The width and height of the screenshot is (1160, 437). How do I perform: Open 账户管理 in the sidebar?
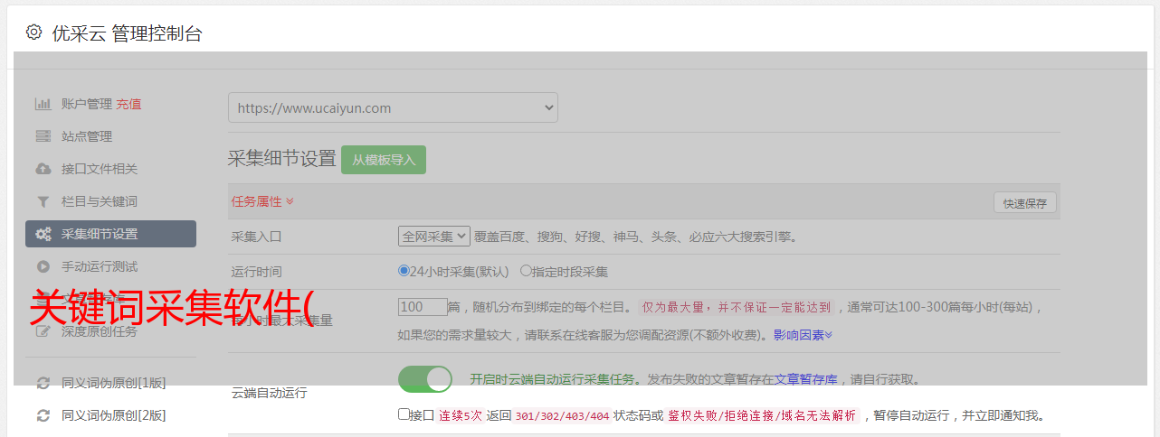86,104
